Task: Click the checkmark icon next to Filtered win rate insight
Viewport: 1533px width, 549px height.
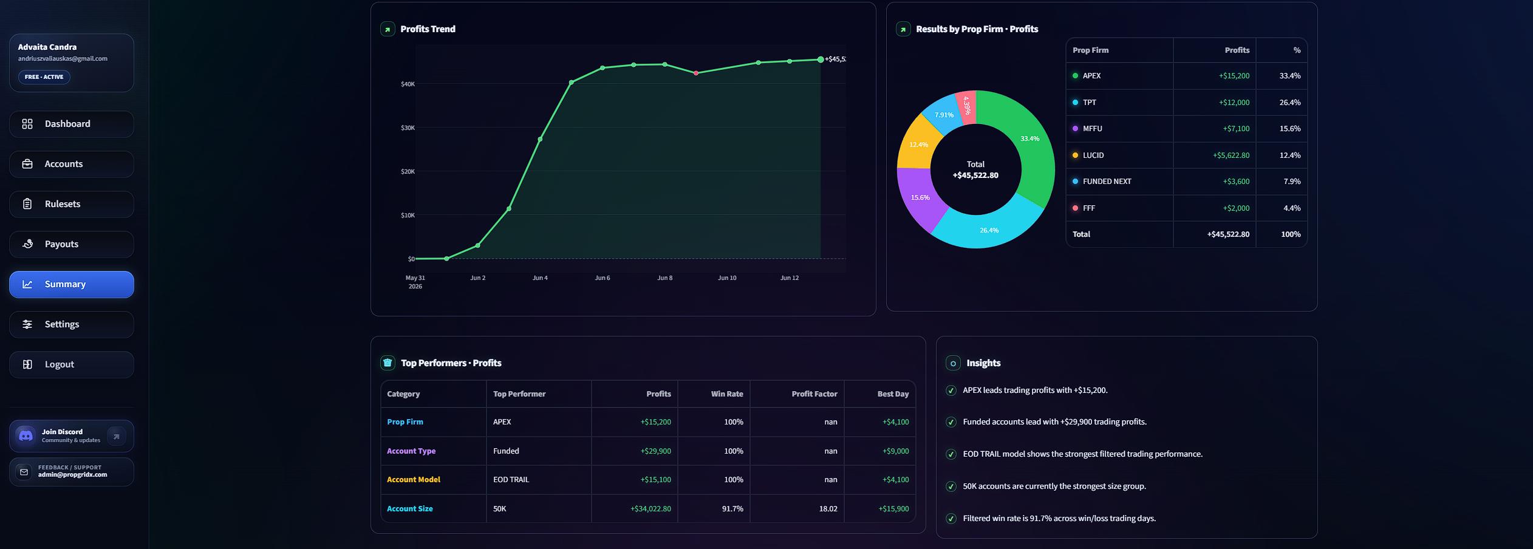Action: [951, 519]
